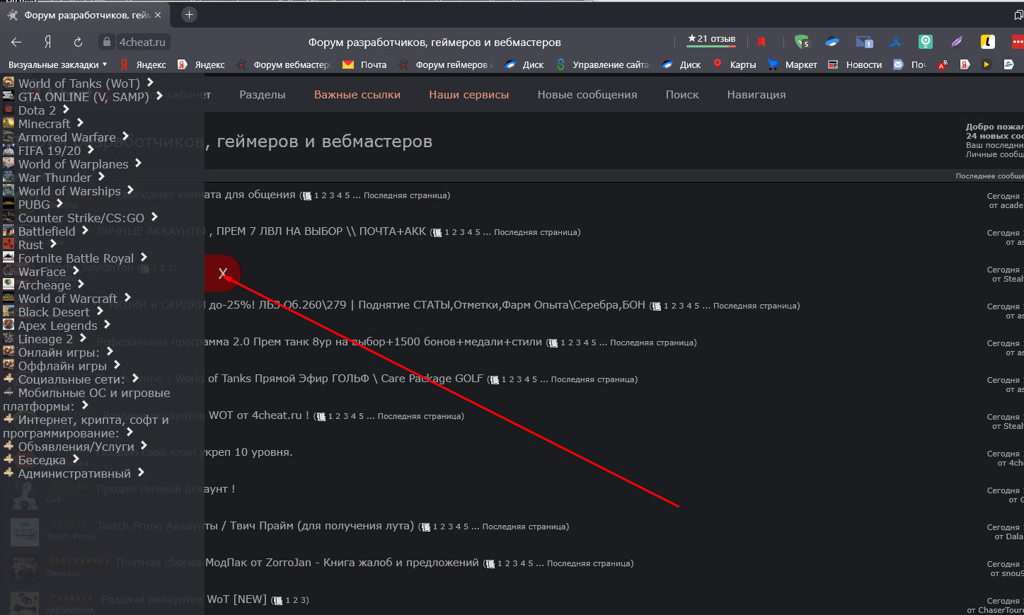Viewport: 1024px width, 615px height.
Task: Click World of Warcraft category icon
Action: (x=8, y=298)
